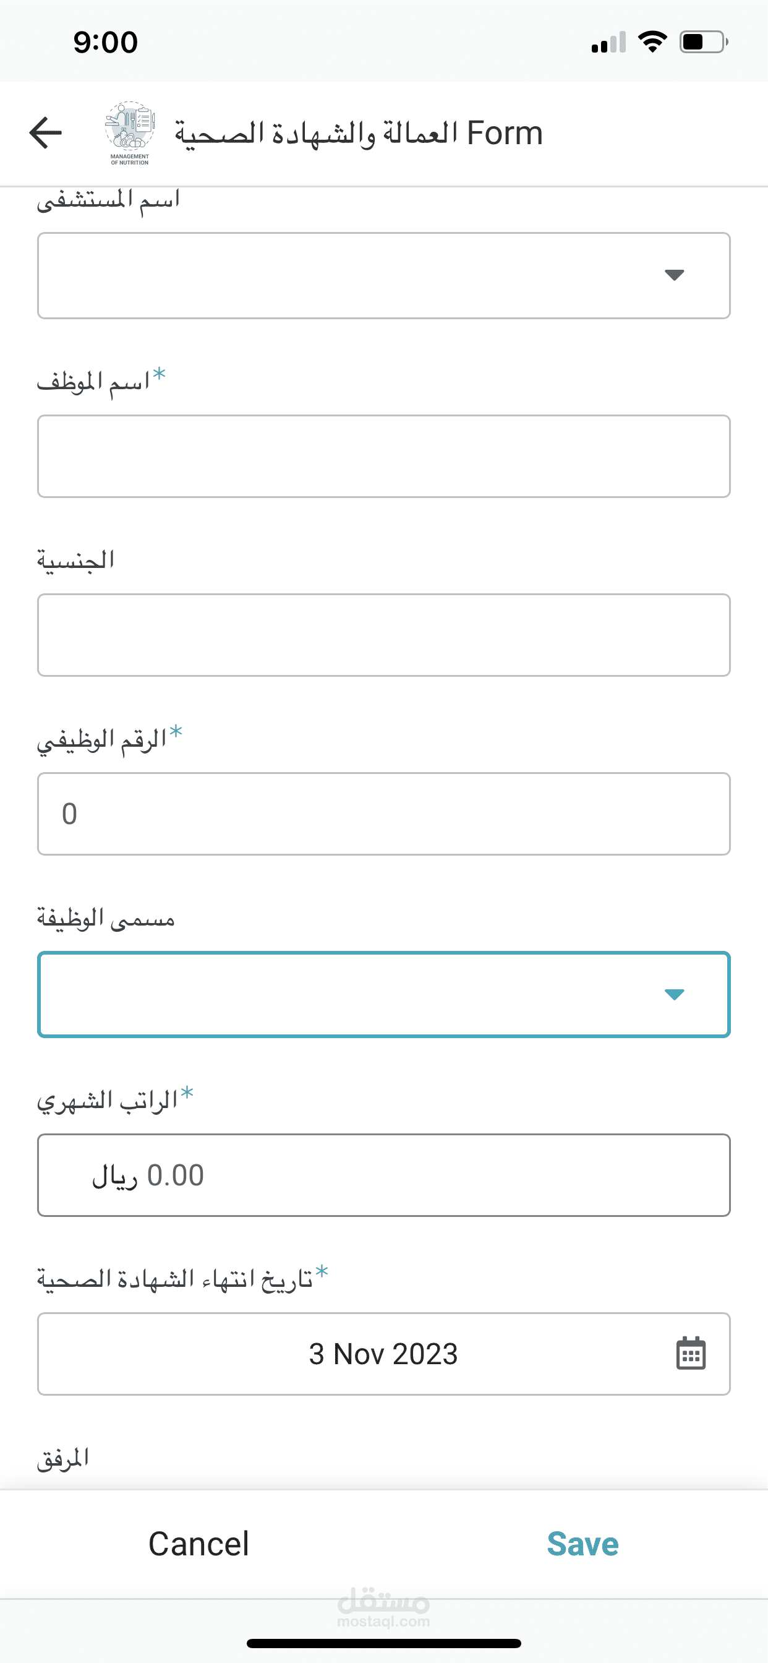Expand the مسمى الوظيفة dropdown arrow
The width and height of the screenshot is (768, 1663).
[674, 994]
